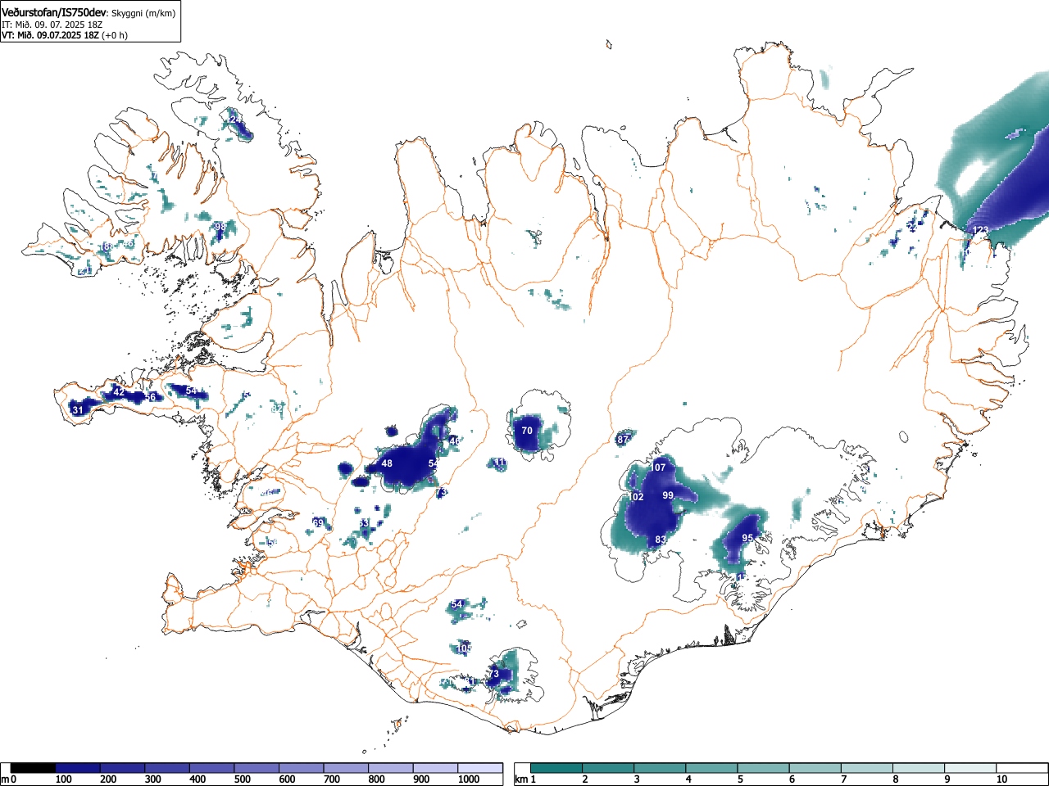Click the "123" value on the east coast

(x=980, y=230)
